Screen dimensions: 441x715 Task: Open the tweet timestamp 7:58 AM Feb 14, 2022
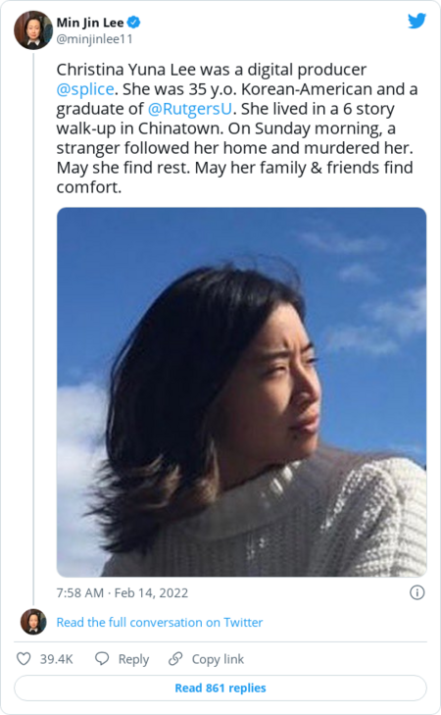coord(122,592)
